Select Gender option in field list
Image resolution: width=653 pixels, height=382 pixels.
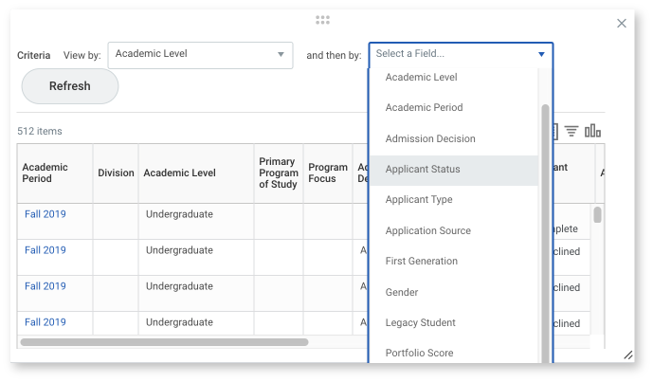[454, 293]
